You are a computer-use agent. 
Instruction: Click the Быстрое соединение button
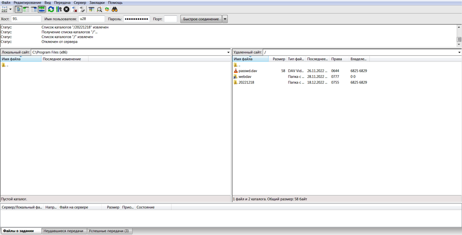201,19
